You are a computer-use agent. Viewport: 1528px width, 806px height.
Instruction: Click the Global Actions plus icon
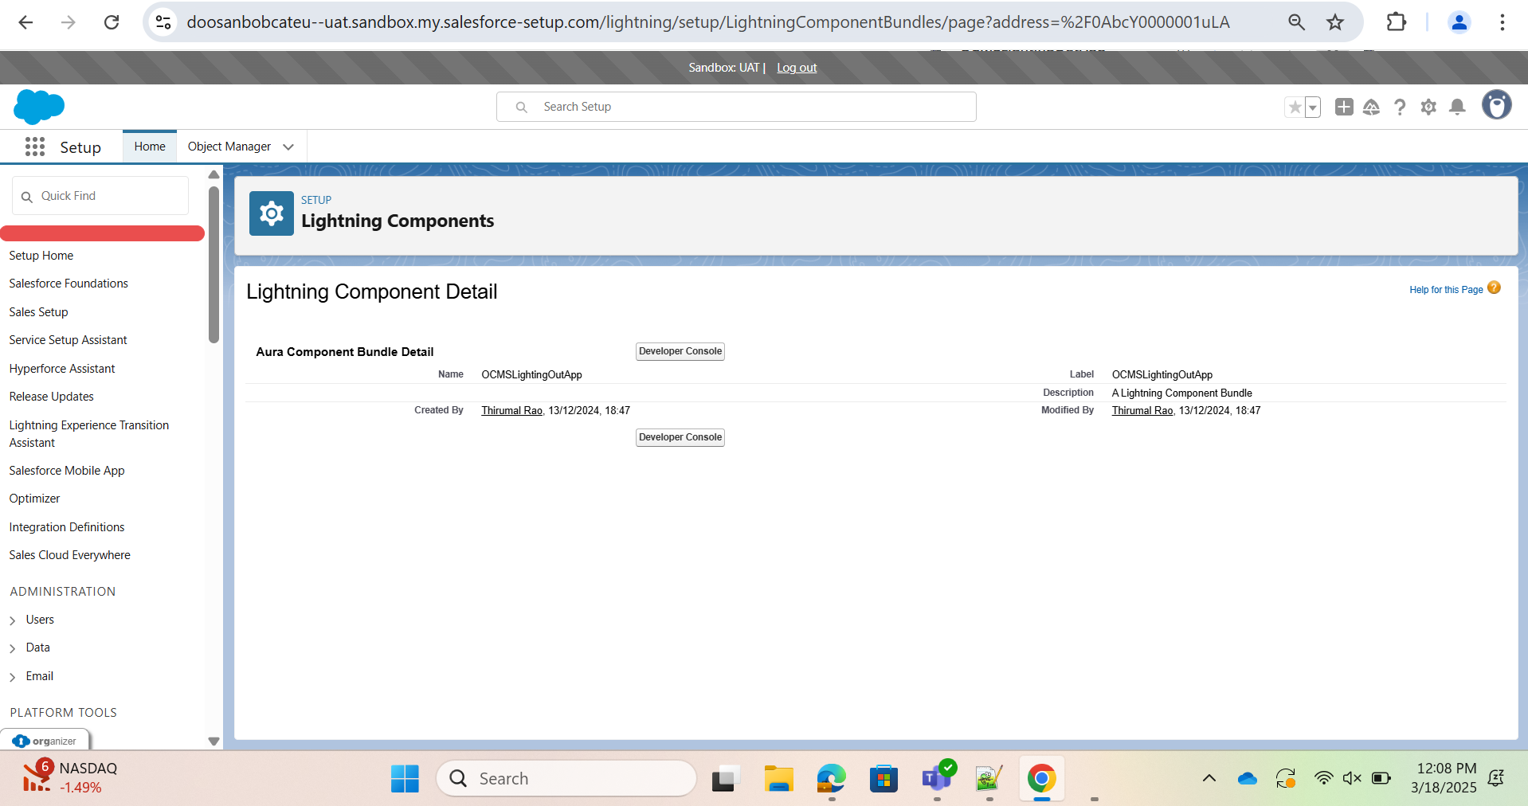pyautogui.click(x=1343, y=107)
